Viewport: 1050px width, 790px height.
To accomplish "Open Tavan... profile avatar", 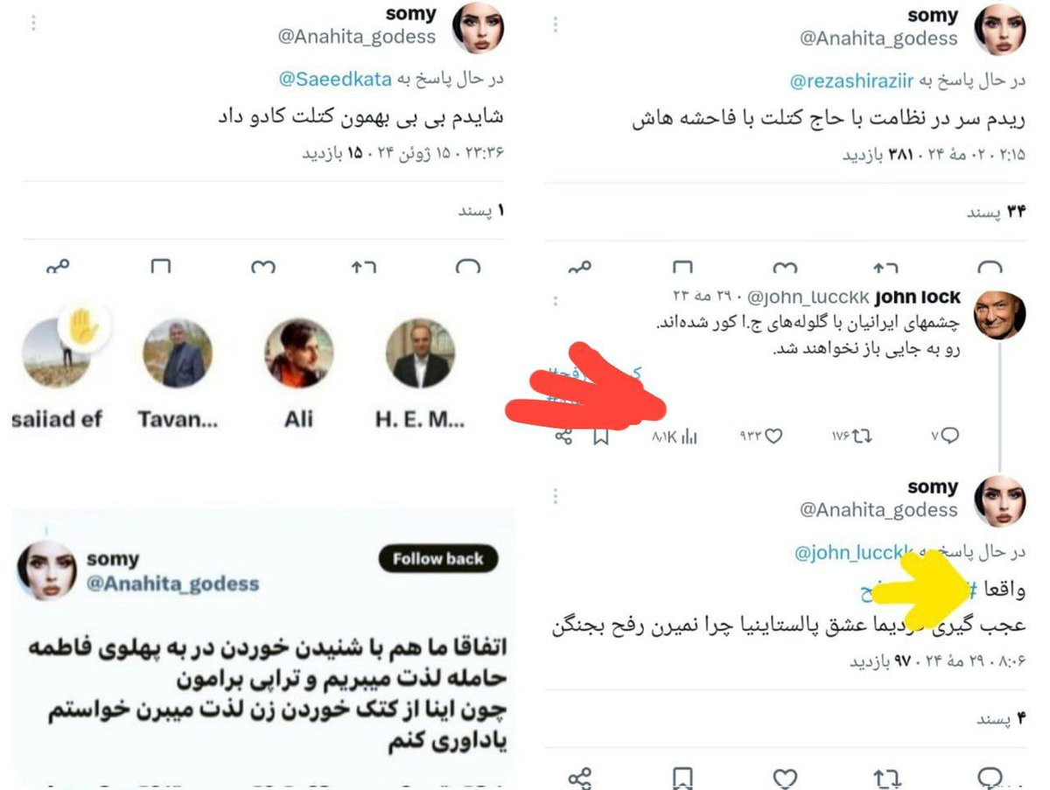I will coord(178,353).
